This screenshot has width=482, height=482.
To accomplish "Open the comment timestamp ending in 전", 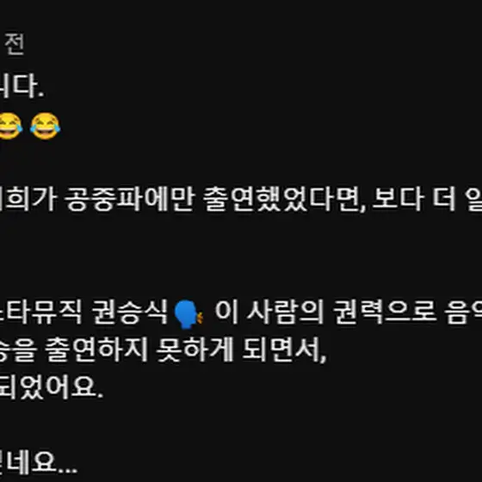I will 14,45.
